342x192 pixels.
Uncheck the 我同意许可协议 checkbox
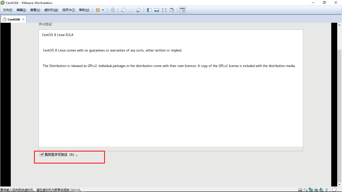tap(42, 154)
